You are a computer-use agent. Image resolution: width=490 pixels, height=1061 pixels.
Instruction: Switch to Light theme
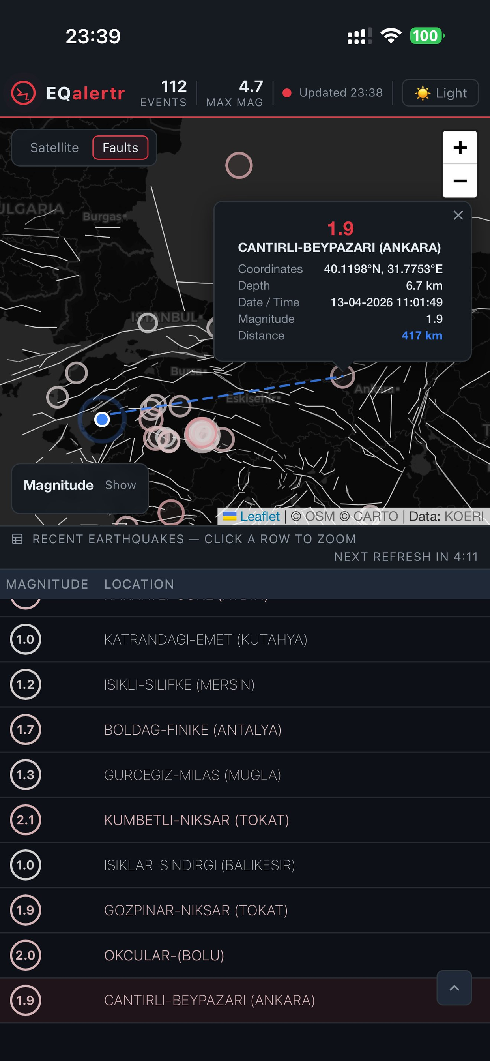point(440,93)
